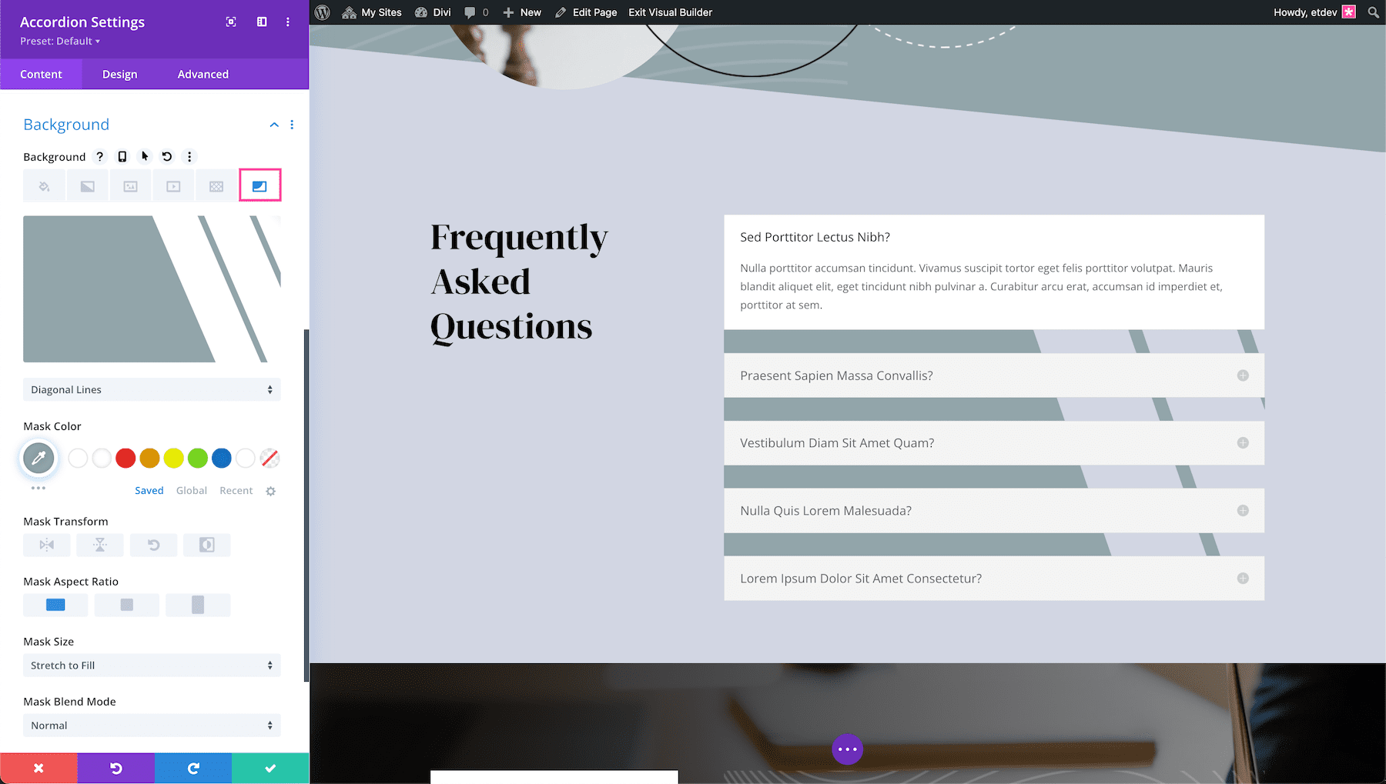Open the Mask Size dropdown
Screen dimensions: 1386x784
[151, 665]
